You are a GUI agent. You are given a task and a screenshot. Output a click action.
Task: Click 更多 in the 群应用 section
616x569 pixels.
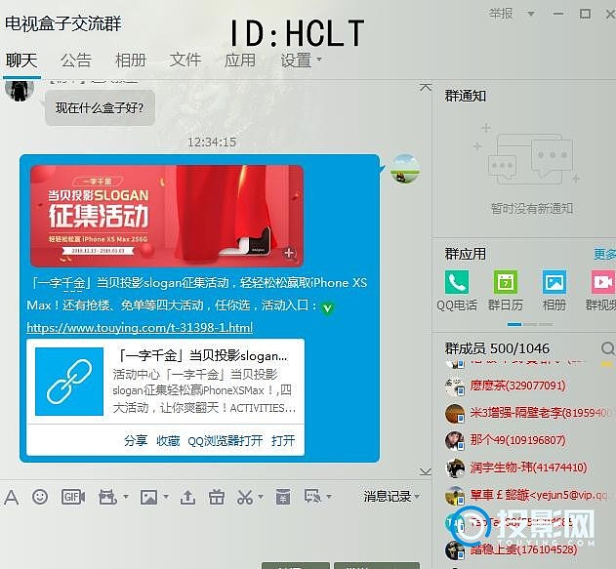click(604, 254)
